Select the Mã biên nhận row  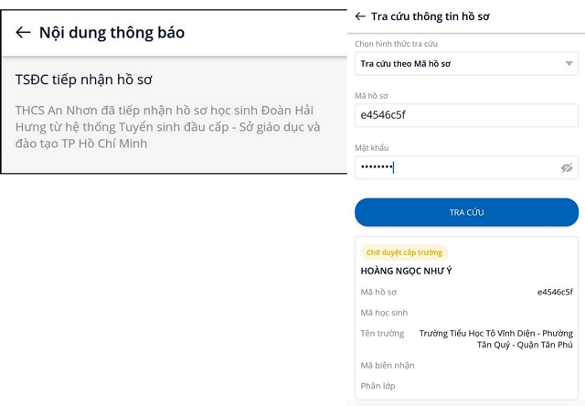click(466, 366)
